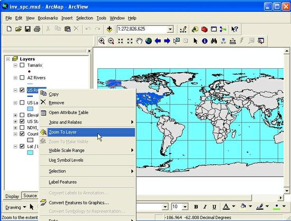291x221 pixels.
Task: Switch to the Display tab
Action: (12, 196)
